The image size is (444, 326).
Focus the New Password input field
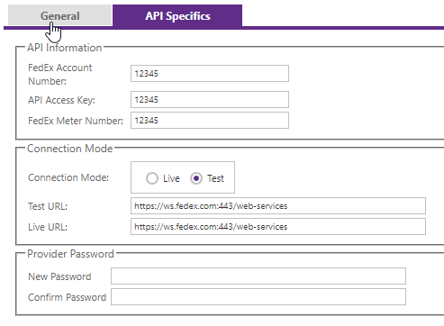point(258,276)
